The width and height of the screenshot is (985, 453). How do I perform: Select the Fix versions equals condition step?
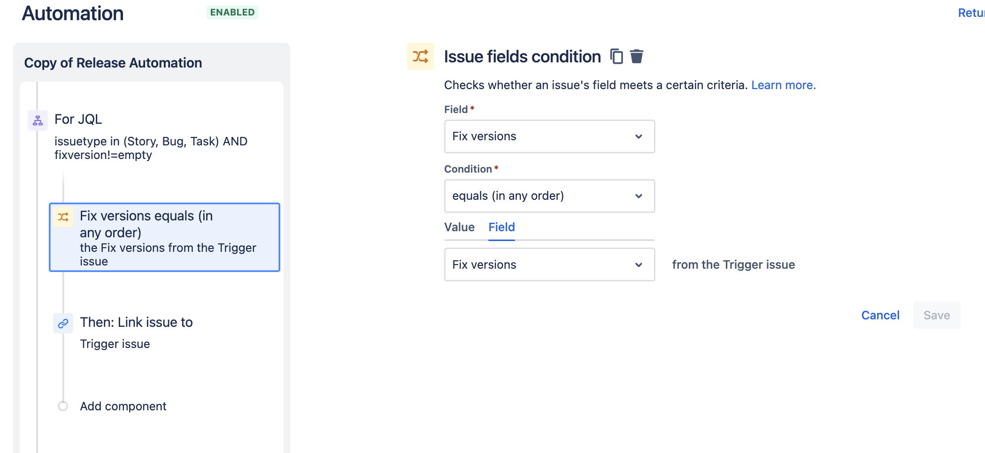pos(164,237)
